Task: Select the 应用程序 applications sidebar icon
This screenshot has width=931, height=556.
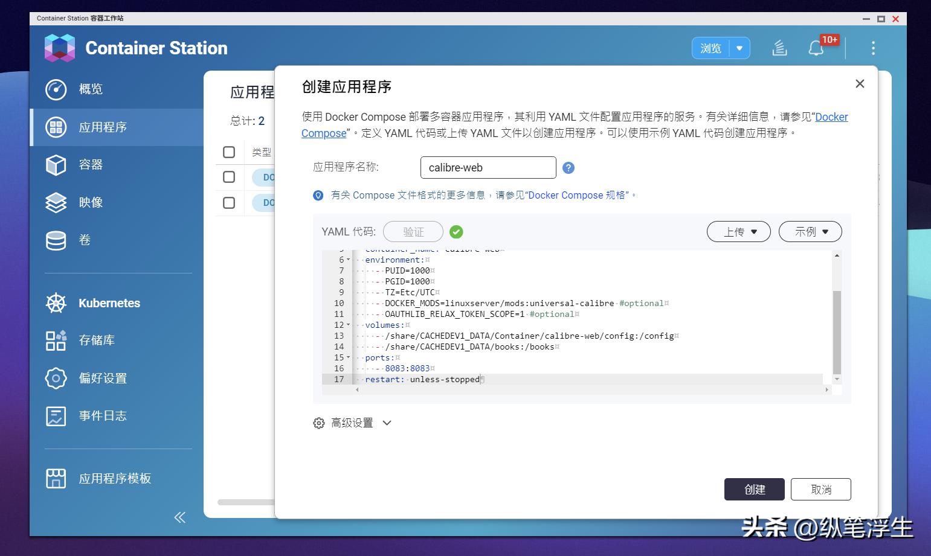Action: point(56,127)
